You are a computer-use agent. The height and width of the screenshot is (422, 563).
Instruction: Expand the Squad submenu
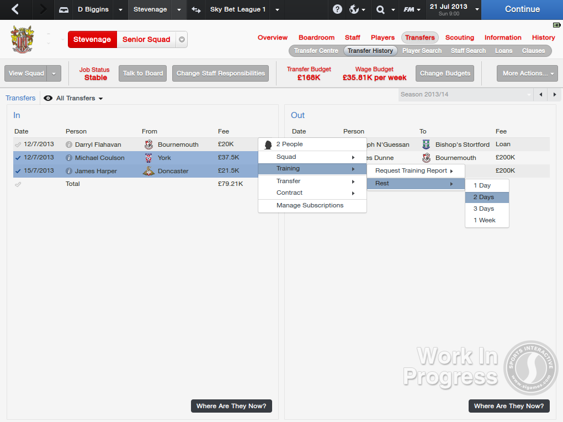[312, 157]
